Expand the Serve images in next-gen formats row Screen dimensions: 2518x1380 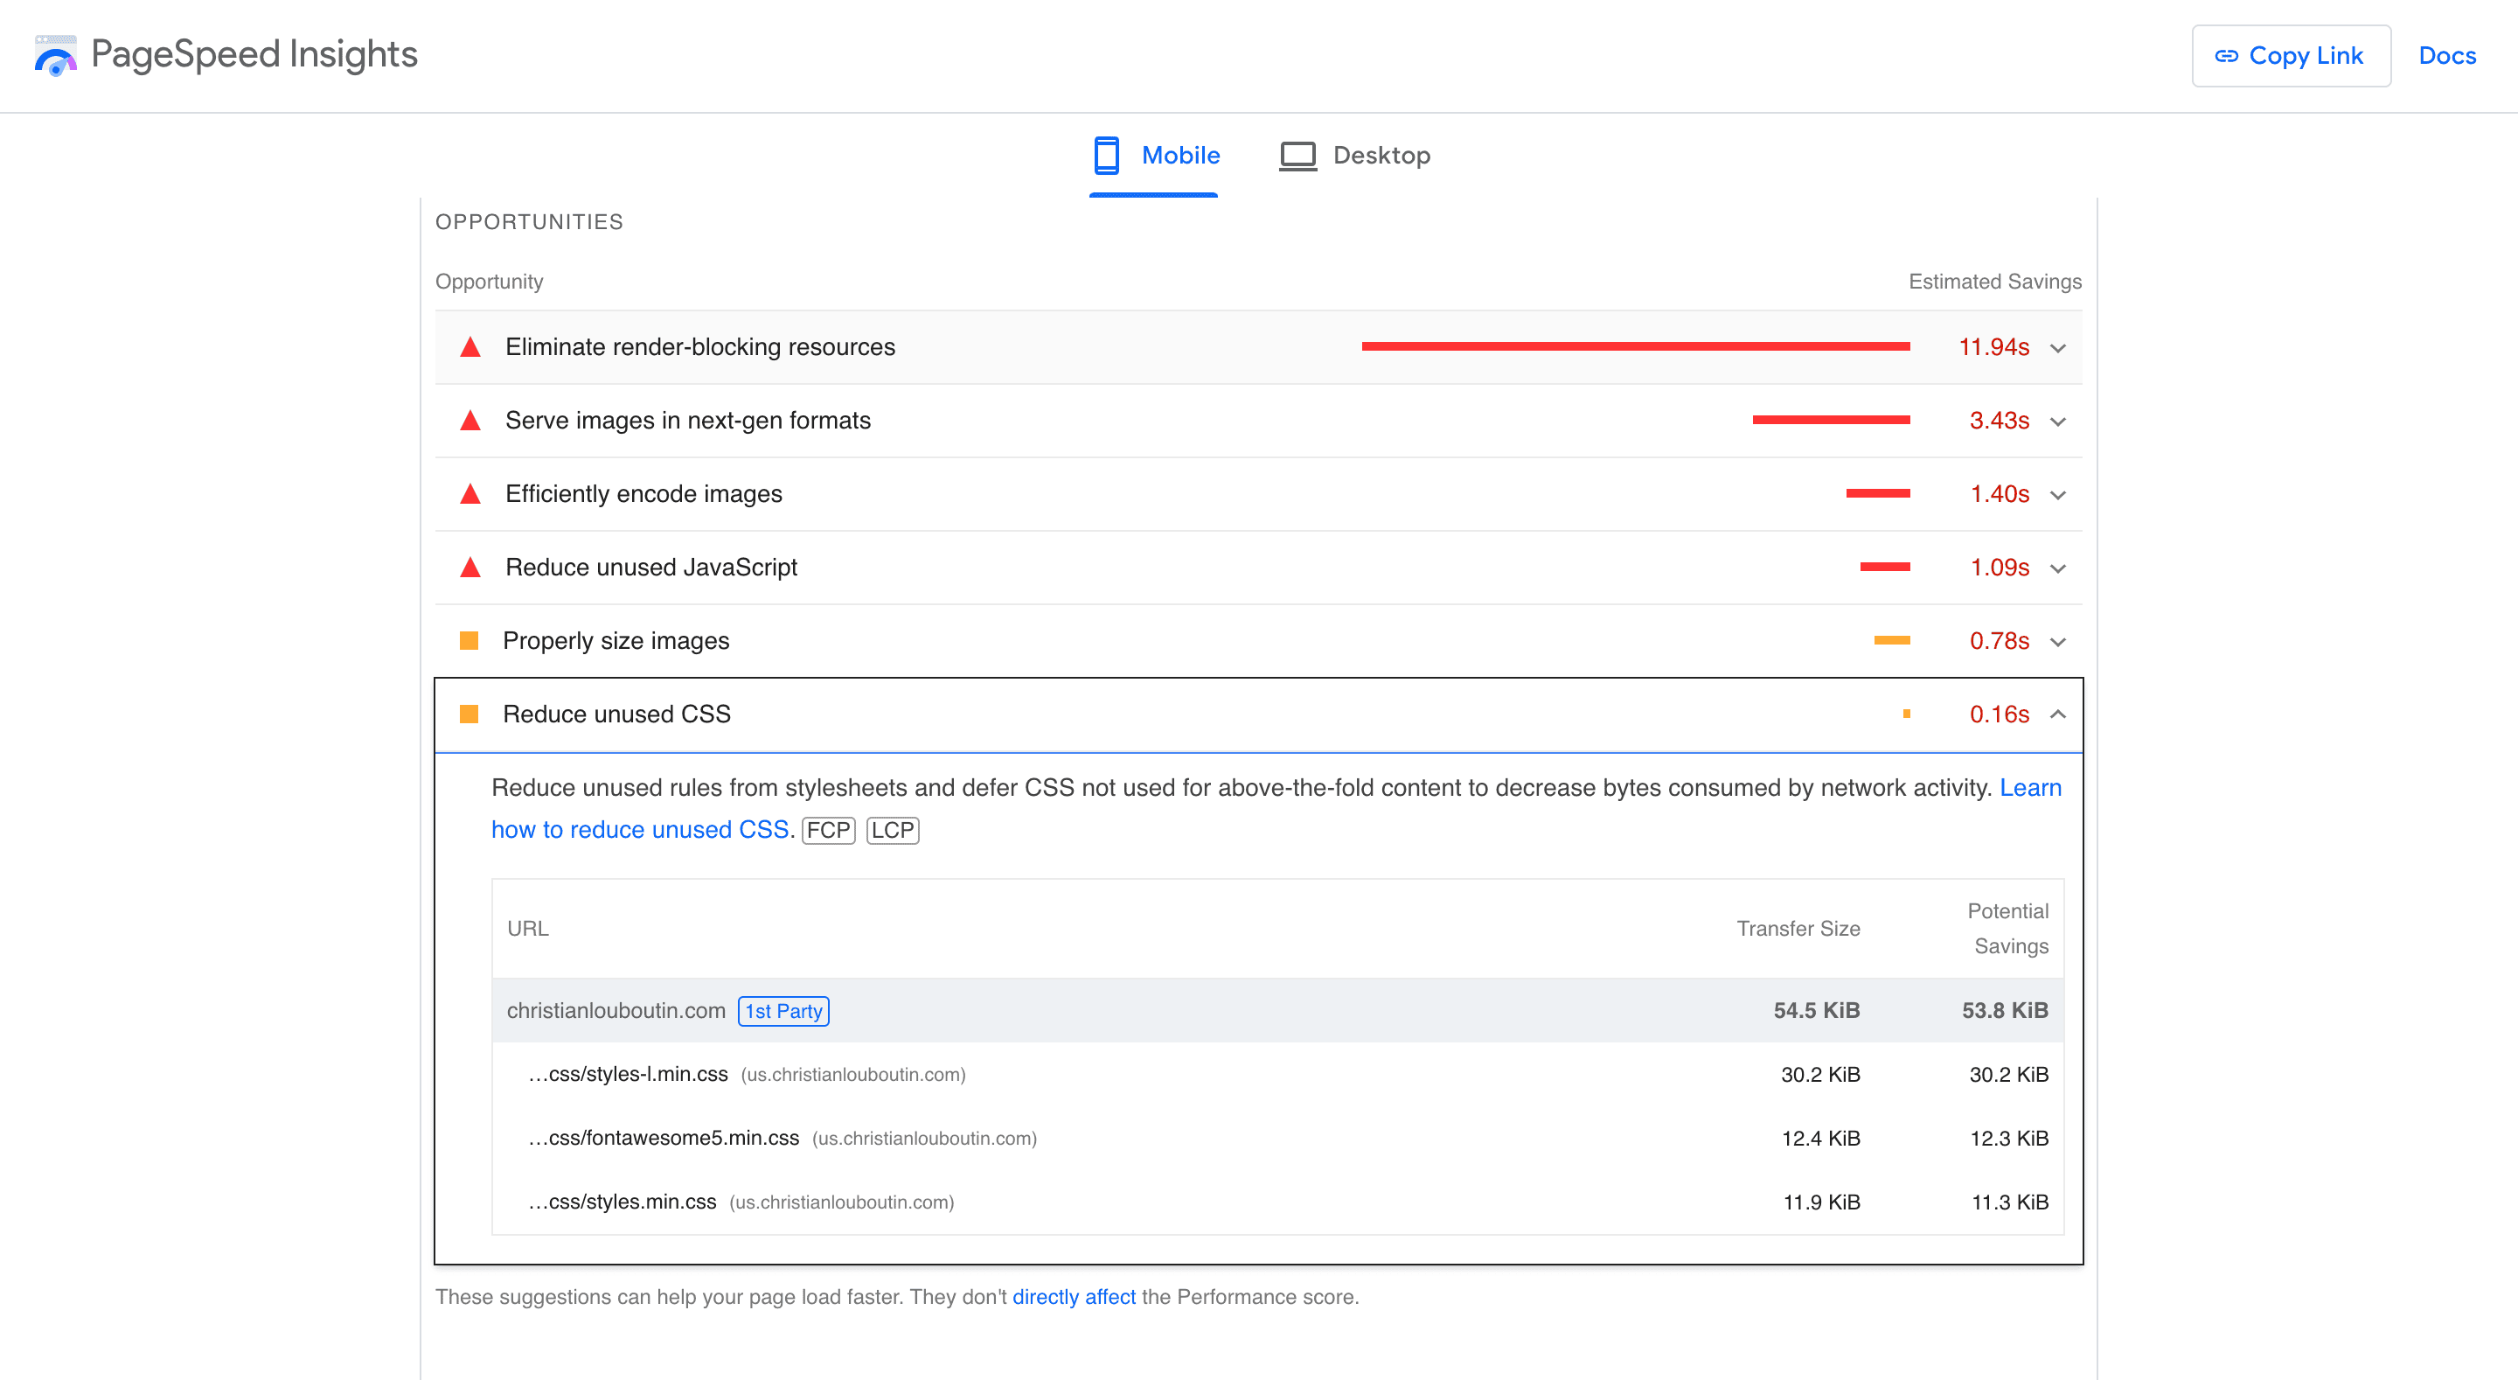point(2060,421)
